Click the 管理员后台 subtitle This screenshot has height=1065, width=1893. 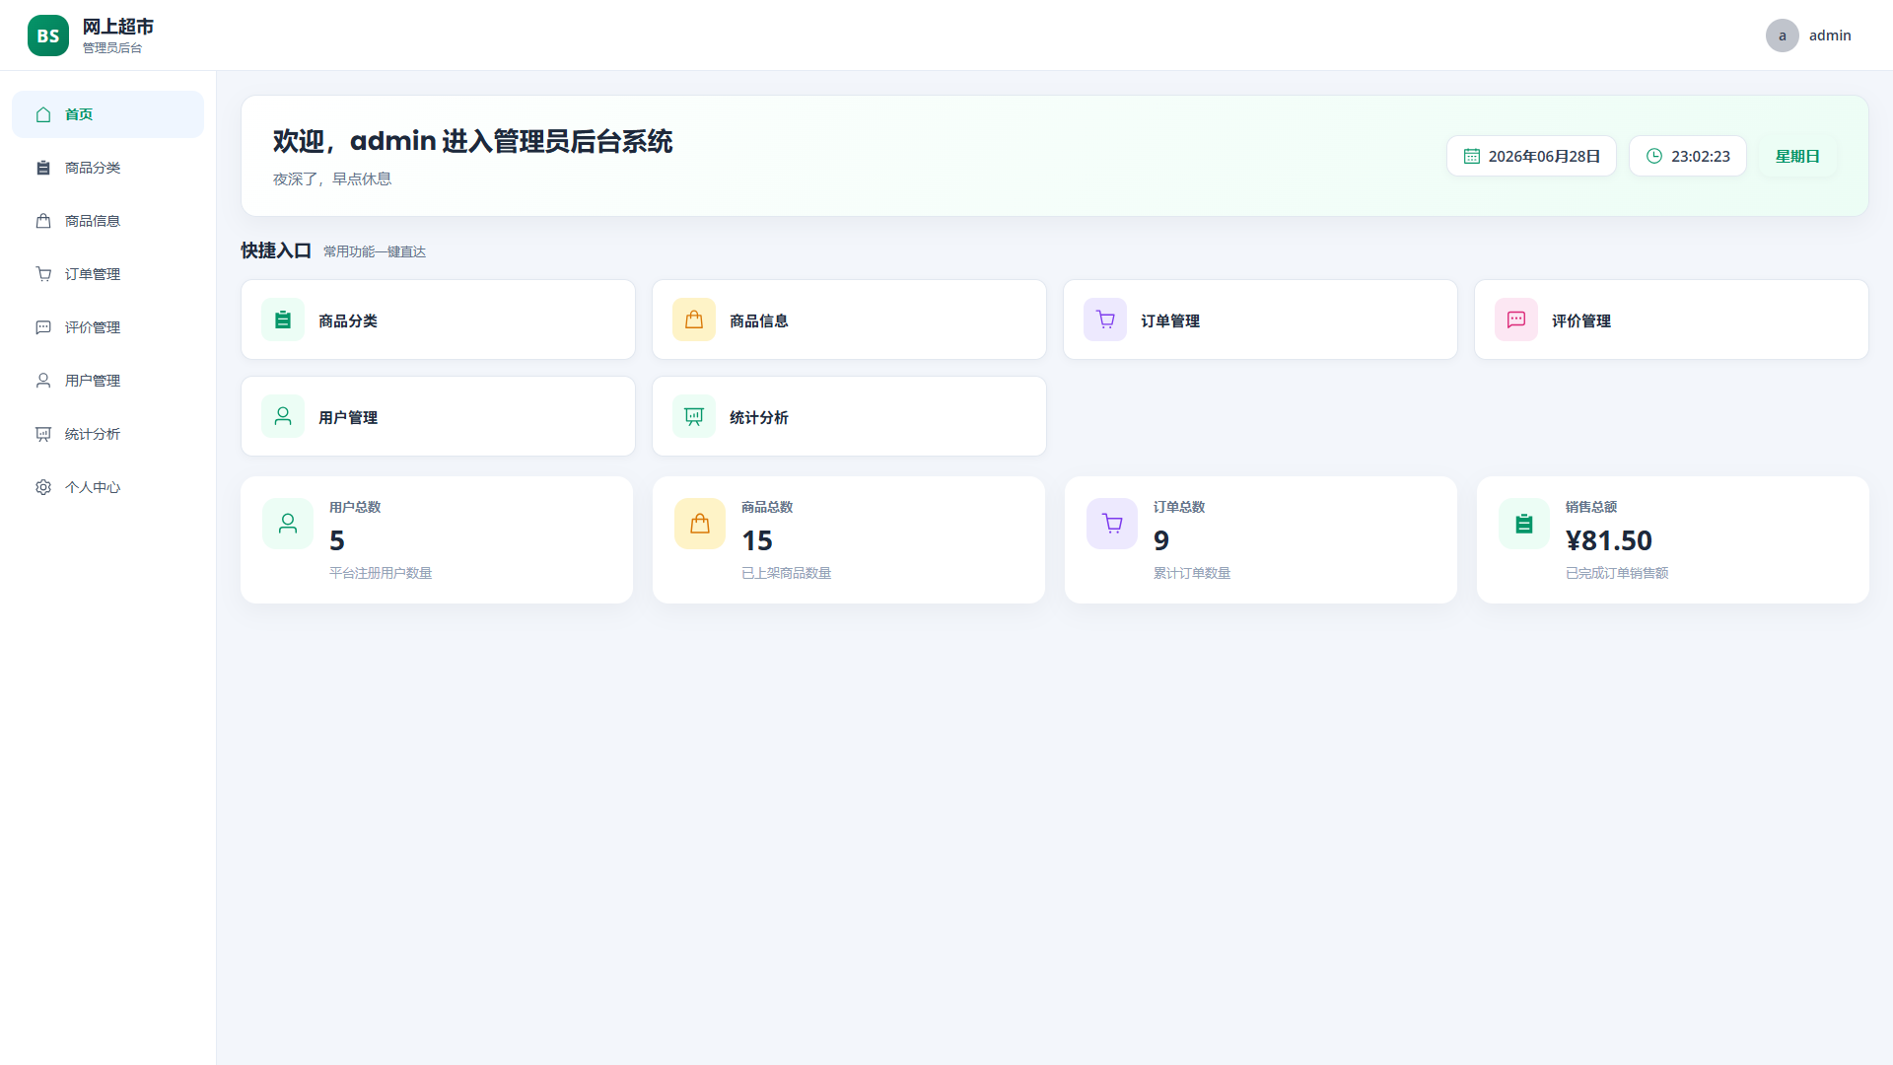tap(112, 47)
